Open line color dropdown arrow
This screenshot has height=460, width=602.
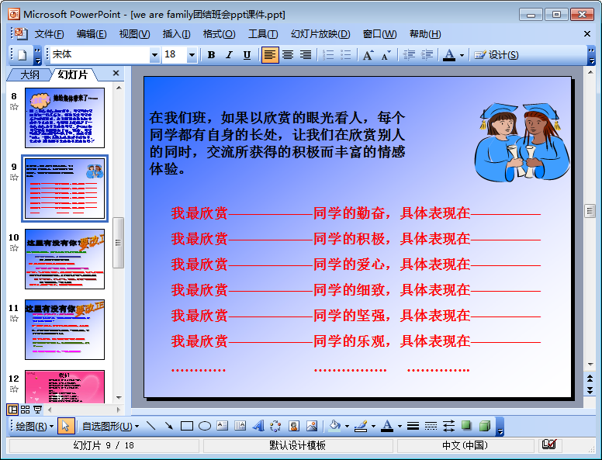373,426
